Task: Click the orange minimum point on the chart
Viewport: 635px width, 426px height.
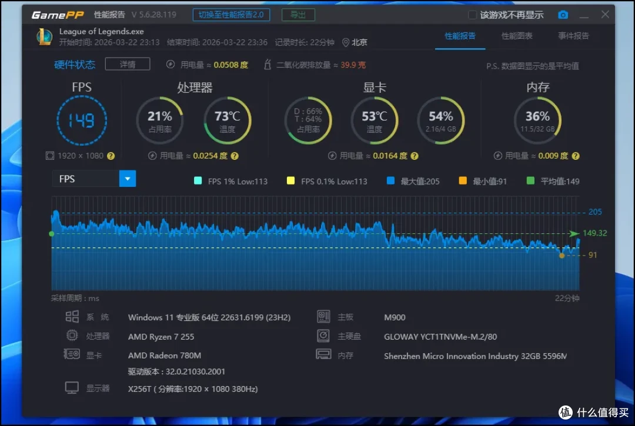Action: 562,255
